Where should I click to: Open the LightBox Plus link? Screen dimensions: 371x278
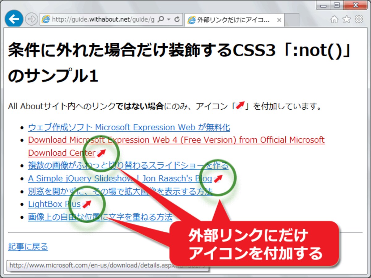54,204
